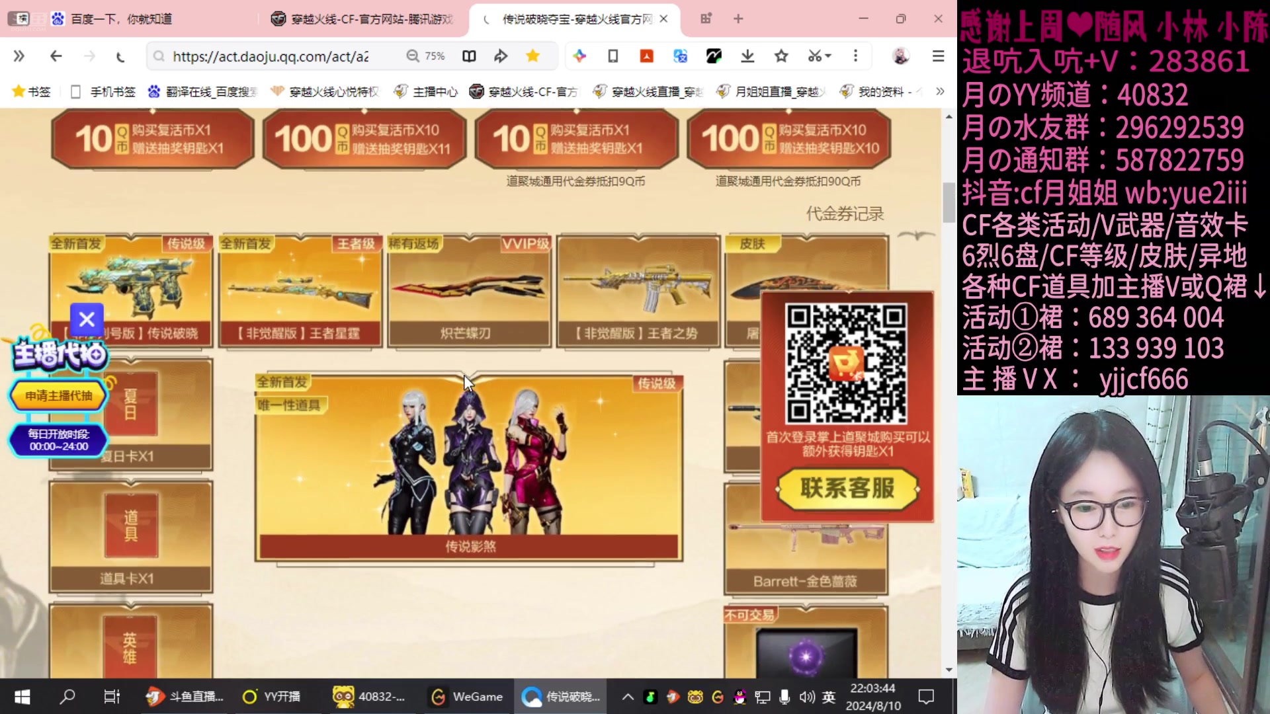
Task: Open the Windows Start menu
Action: pos(22,697)
